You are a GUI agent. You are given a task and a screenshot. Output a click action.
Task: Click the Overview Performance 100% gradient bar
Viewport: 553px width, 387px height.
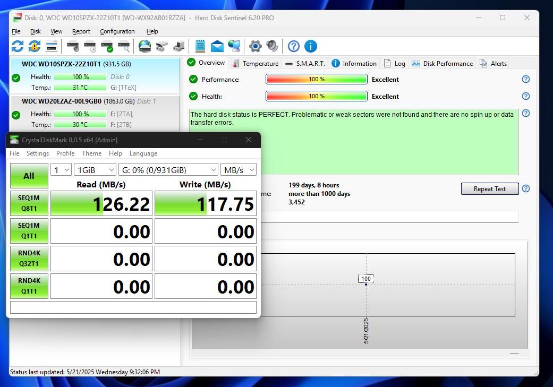click(x=317, y=79)
